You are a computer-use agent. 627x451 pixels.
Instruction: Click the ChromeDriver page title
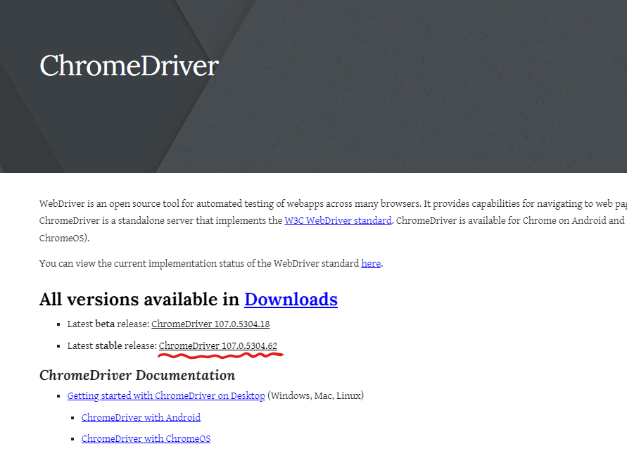point(129,65)
